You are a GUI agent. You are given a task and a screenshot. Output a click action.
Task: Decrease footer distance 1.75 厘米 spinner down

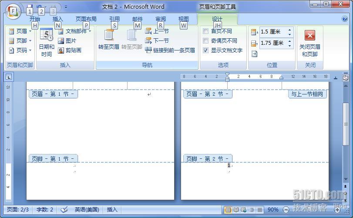290,46
